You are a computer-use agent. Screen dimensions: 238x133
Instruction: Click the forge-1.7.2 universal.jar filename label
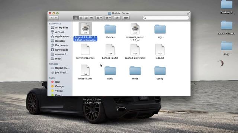[85, 39]
